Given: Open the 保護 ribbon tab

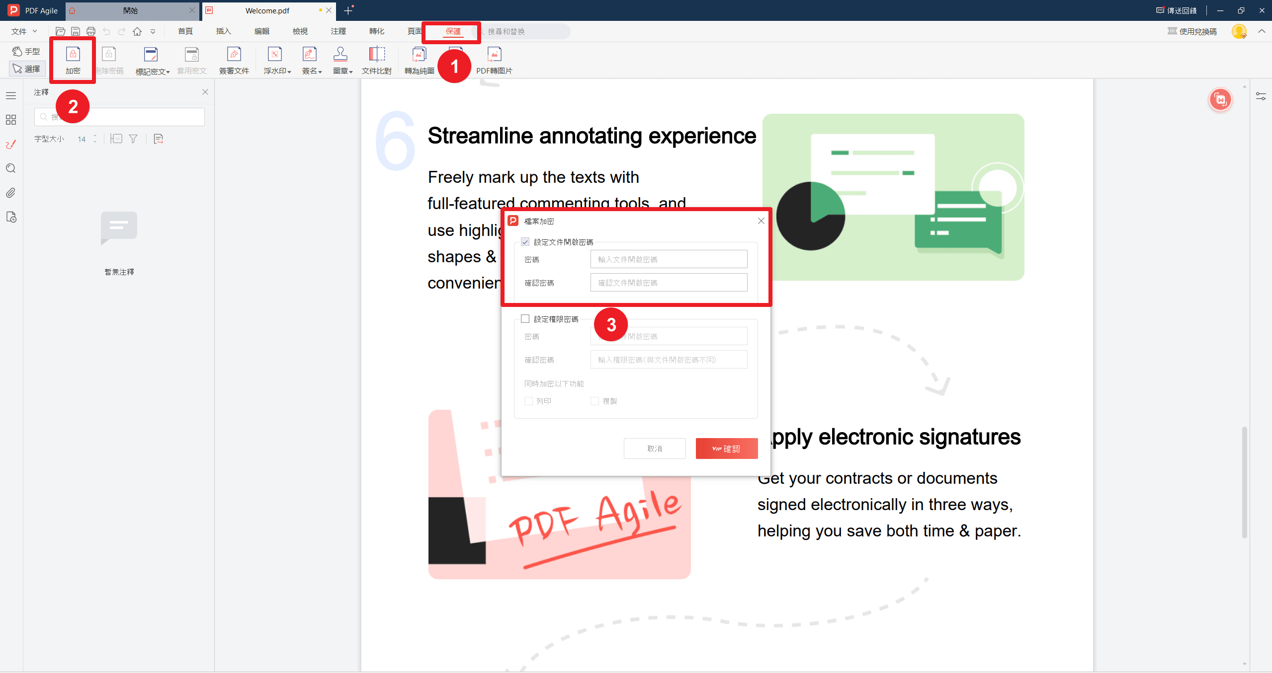Looking at the screenshot, I should 453,31.
